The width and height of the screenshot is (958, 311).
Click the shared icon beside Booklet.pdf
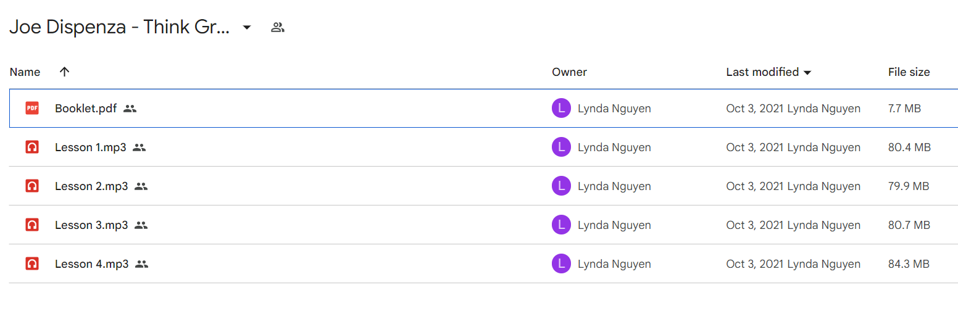coord(130,109)
